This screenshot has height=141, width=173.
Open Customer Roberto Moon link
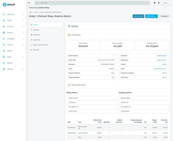pos(162,56)
